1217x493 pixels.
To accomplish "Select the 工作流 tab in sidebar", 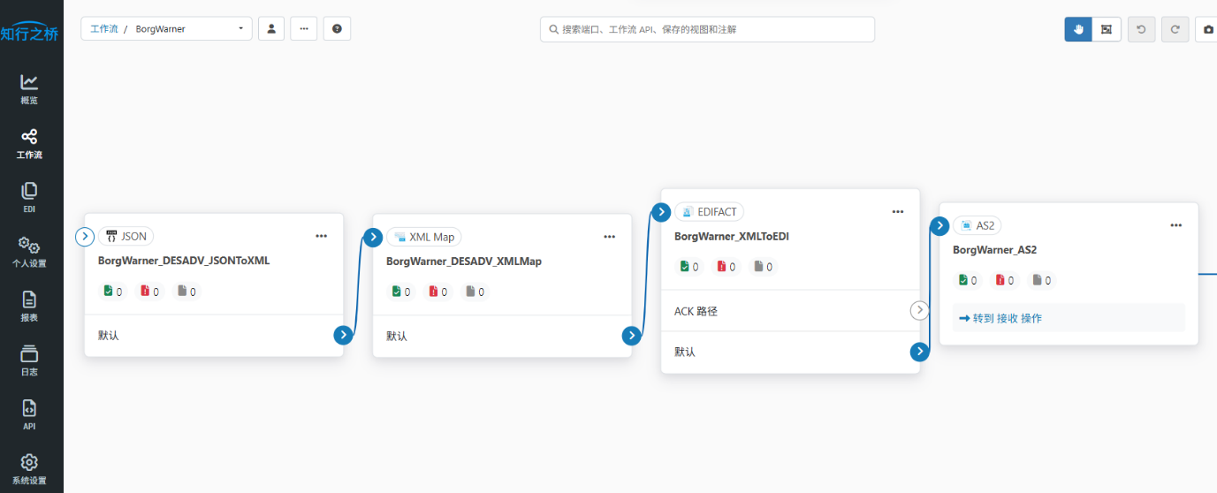I will point(30,143).
